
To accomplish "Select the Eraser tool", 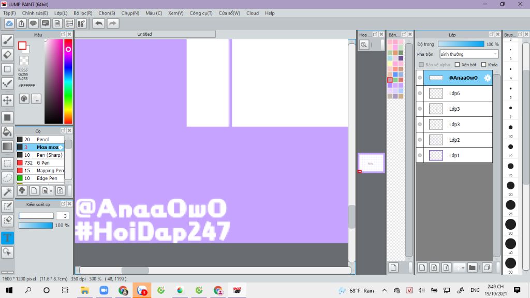I will click(x=7, y=54).
